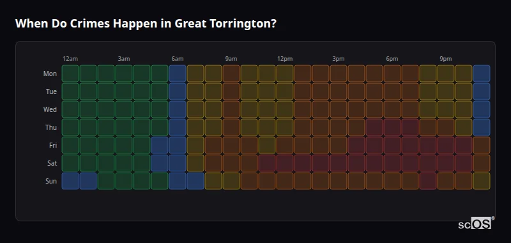Click the Friday 9pm red cell
511x243 pixels.
tap(446, 145)
